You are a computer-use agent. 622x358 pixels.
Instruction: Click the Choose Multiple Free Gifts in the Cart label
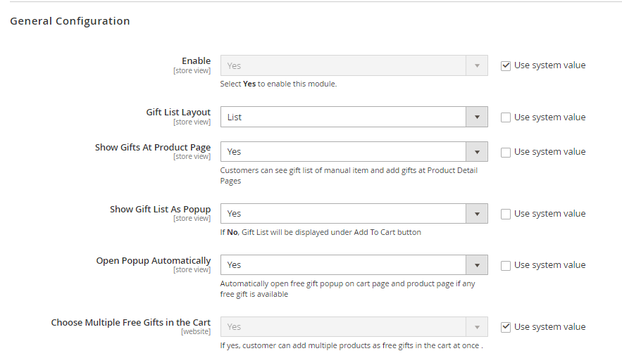[x=131, y=323]
